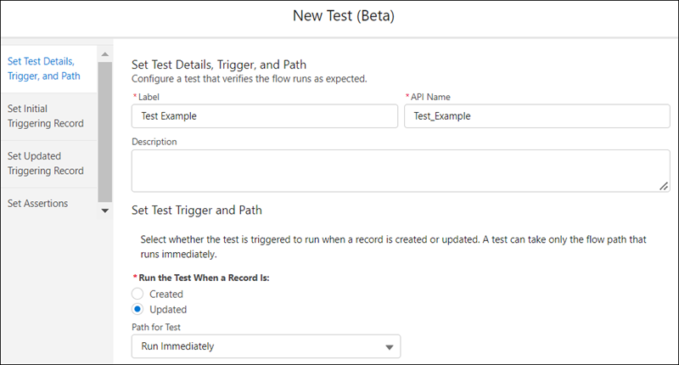Click the Path for Test field label
Viewport: 679px width, 365px height.
160,325
